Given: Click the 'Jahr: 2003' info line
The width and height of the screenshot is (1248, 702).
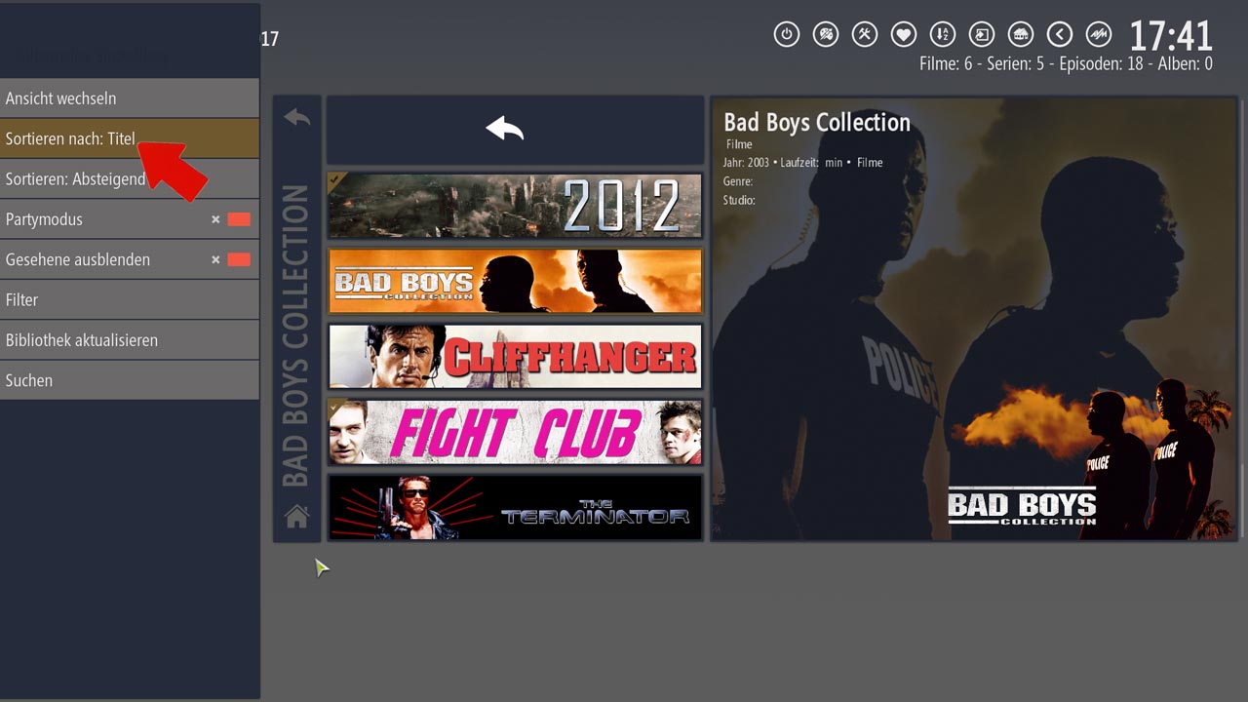Looking at the screenshot, I should 802,163.
